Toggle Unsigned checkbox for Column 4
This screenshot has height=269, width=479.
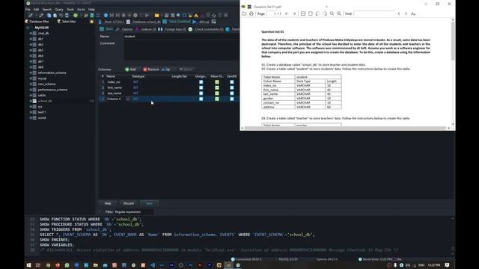click(201, 99)
